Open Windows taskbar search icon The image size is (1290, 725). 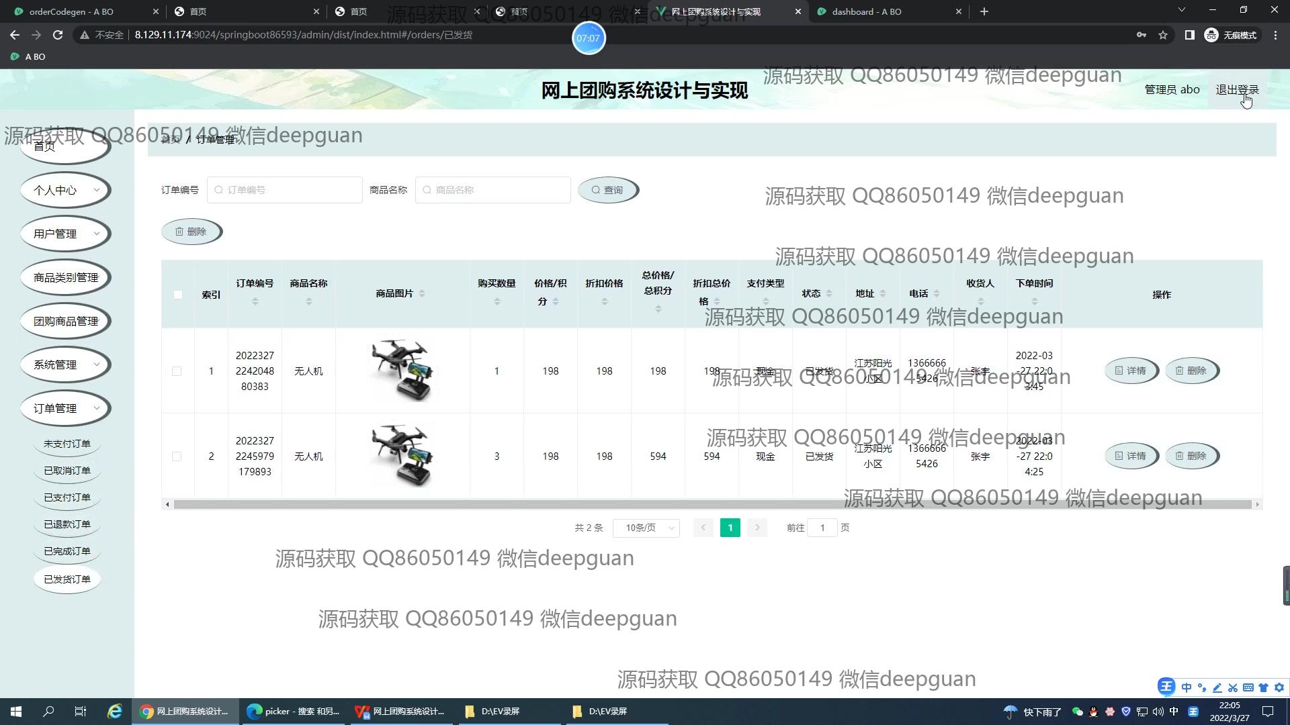48,712
